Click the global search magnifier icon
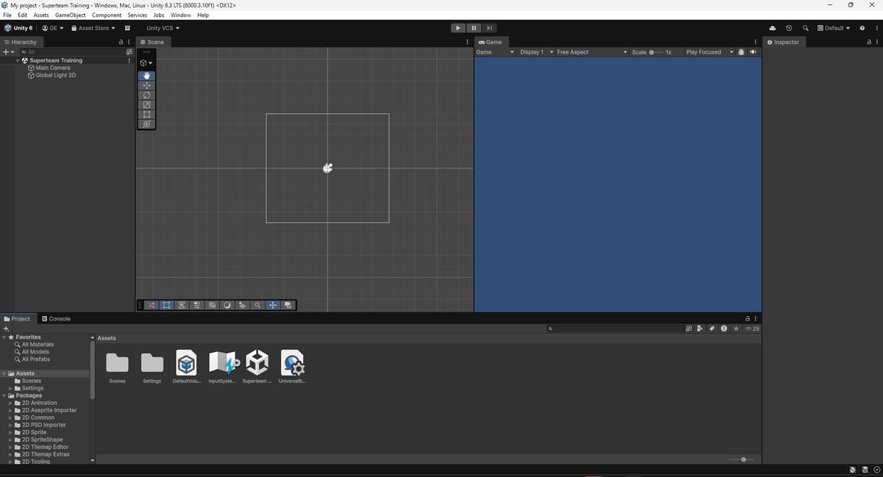 pyautogui.click(x=806, y=28)
